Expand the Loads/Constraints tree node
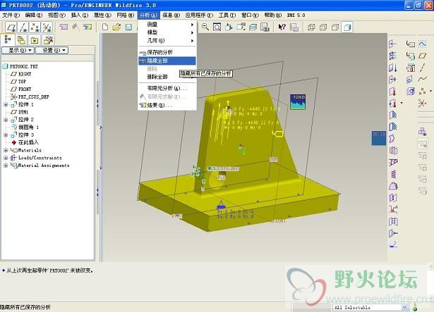This screenshot has height=312, width=434. coord(6,158)
